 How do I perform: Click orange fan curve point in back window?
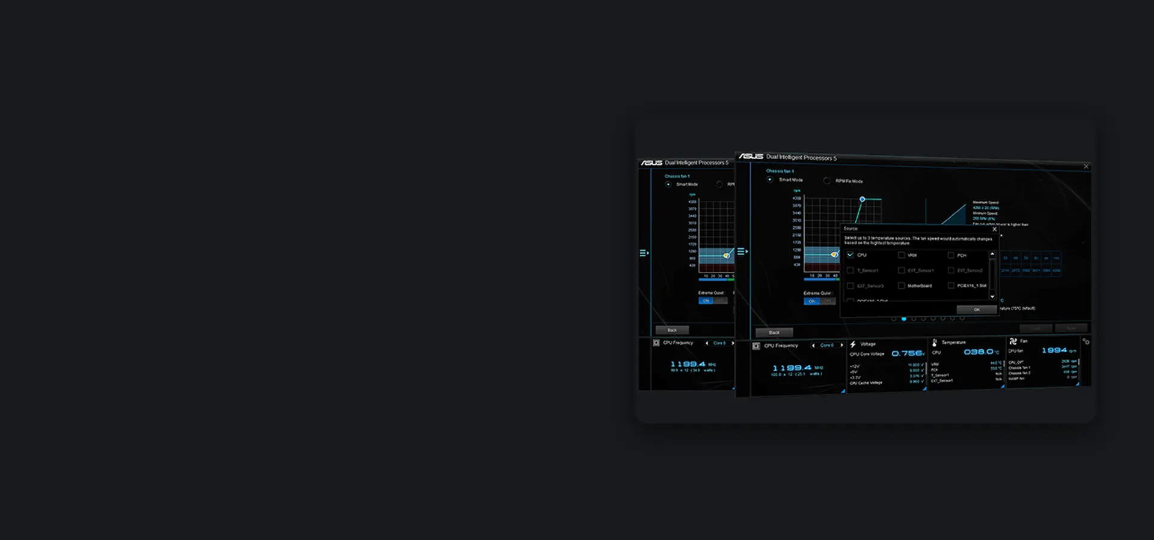727,256
